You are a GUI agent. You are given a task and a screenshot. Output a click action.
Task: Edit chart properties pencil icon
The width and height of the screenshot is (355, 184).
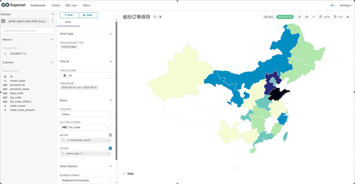coord(160,17)
